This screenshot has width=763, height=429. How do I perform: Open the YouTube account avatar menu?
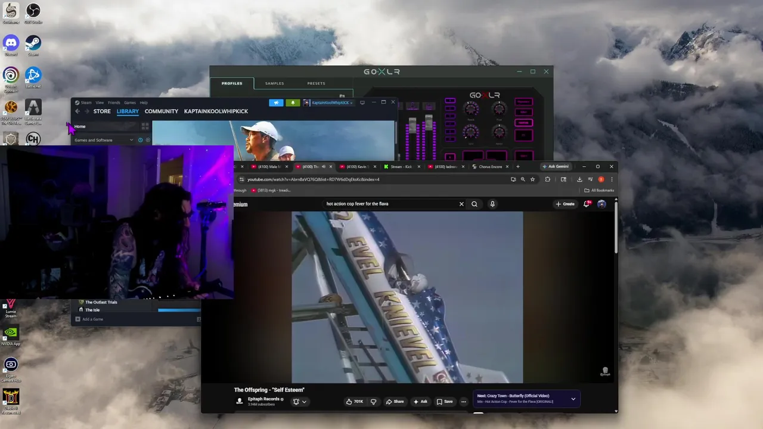601,204
